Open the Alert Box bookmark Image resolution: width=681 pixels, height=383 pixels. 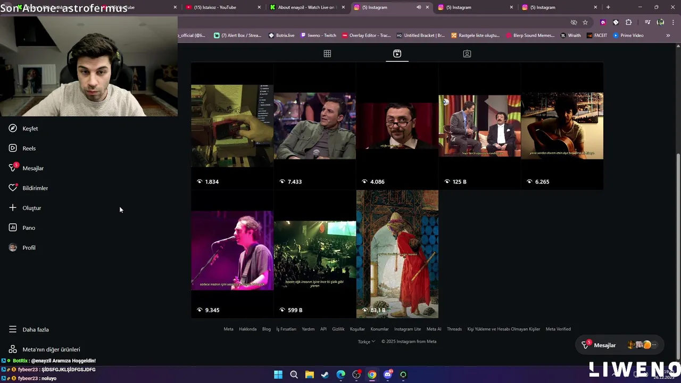(x=237, y=36)
